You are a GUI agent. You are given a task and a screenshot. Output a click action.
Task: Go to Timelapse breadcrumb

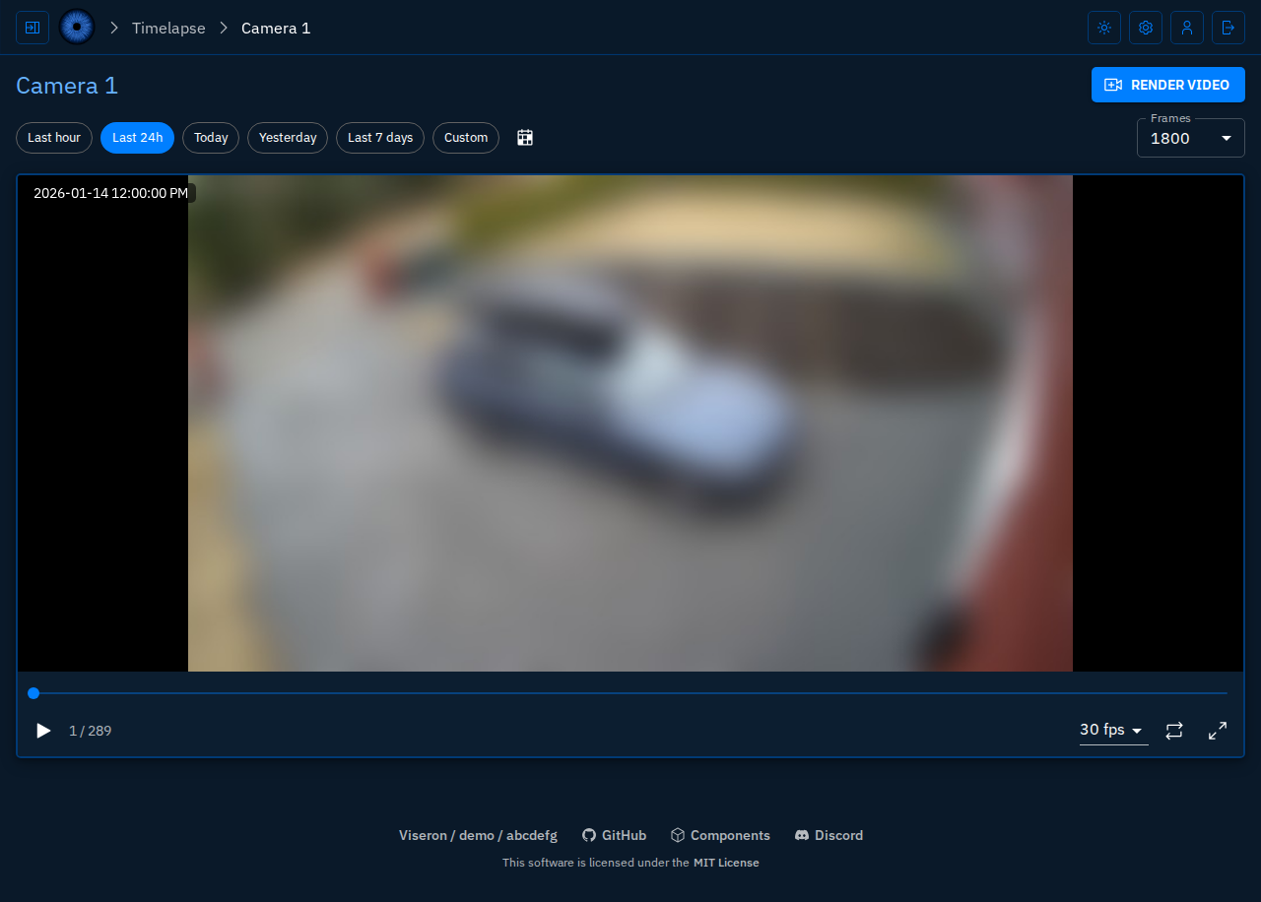(x=168, y=28)
